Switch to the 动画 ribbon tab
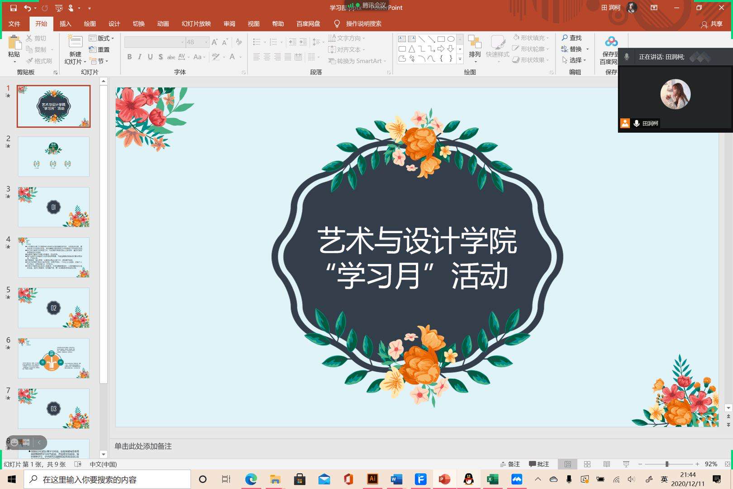 click(x=163, y=24)
